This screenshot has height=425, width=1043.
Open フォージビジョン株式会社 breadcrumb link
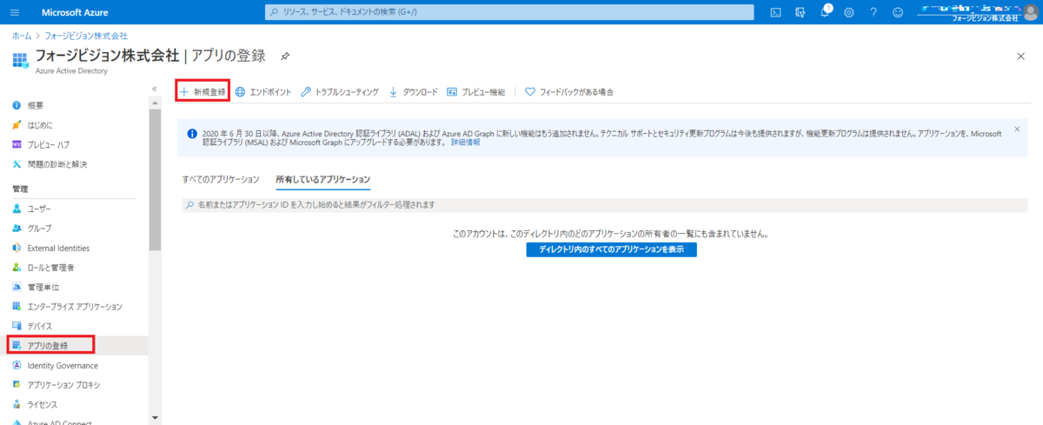pos(85,36)
